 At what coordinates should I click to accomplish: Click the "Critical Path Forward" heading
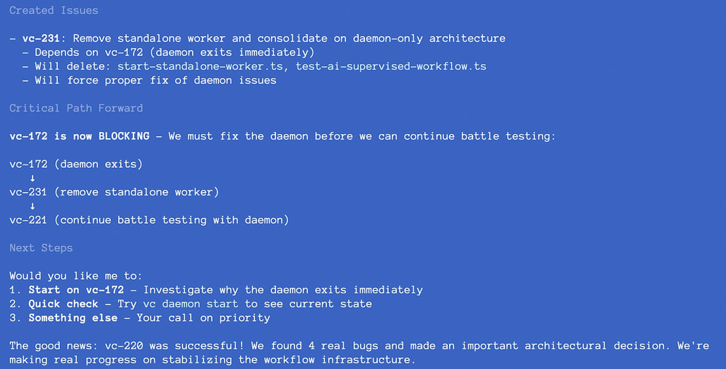[76, 108]
